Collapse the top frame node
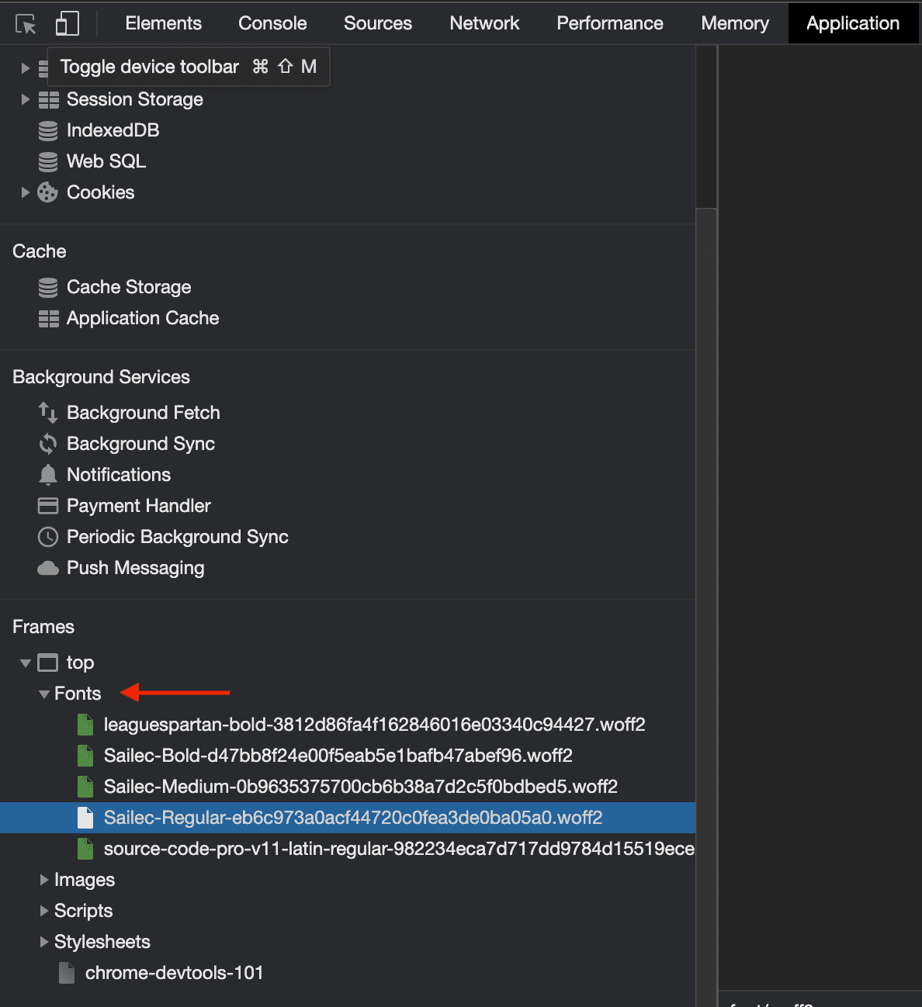 coord(26,663)
